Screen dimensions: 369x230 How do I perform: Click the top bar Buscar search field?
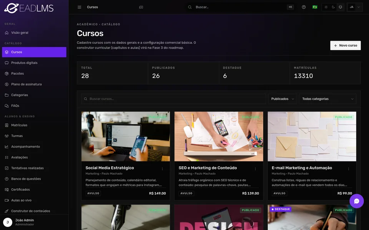click(x=241, y=7)
